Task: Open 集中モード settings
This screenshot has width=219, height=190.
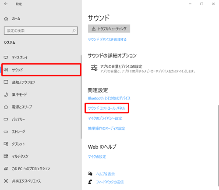Action: pyautogui.click(x=19, y=94)
